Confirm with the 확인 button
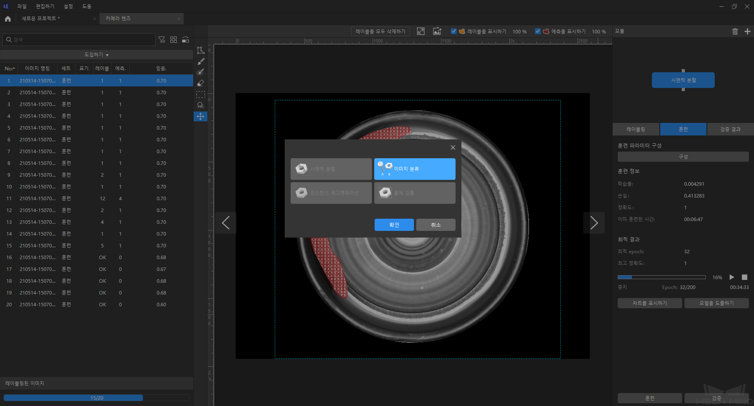 pos(394,225)
